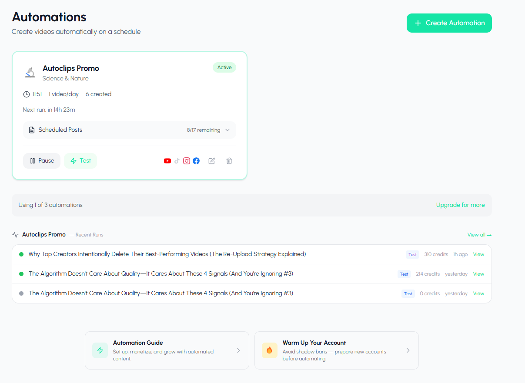Open the YouTube platform icon

(x=167, y=161)
